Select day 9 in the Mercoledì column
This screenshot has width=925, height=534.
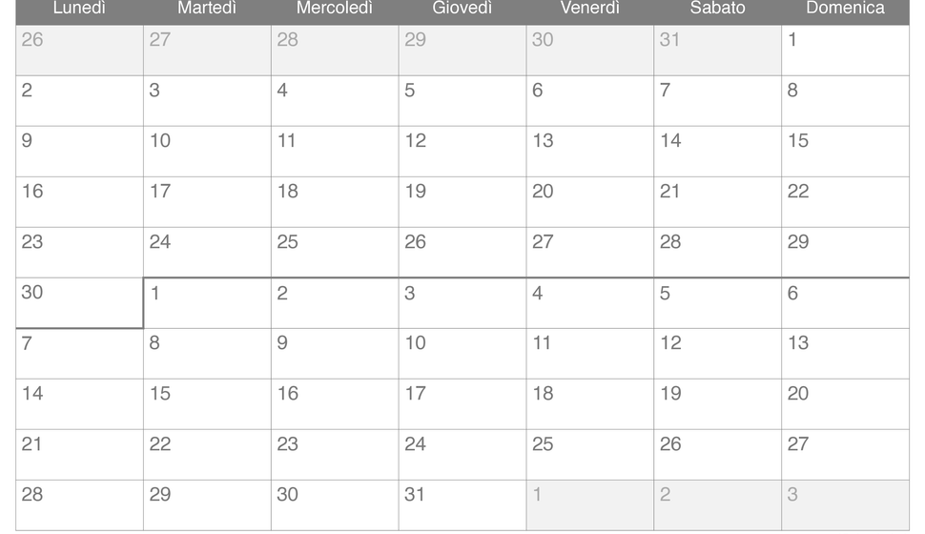[335, 354]
